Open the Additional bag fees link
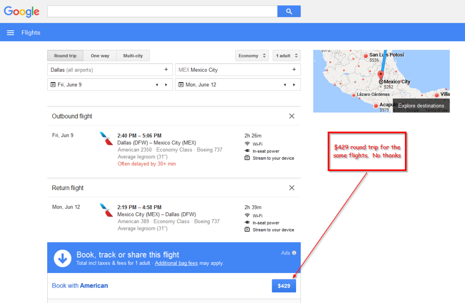Image resolution: width=465 pixels, height=303 pixels. pyautogui.click(x=176, y=263)
